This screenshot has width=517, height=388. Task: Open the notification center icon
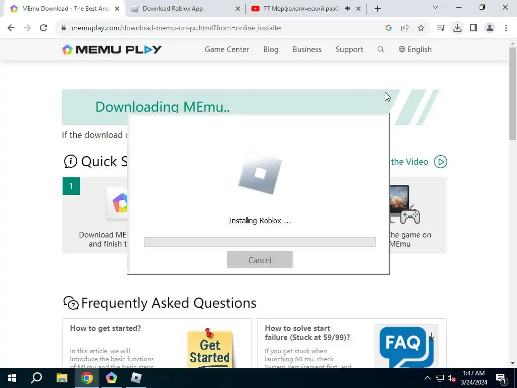click(501, 378)
